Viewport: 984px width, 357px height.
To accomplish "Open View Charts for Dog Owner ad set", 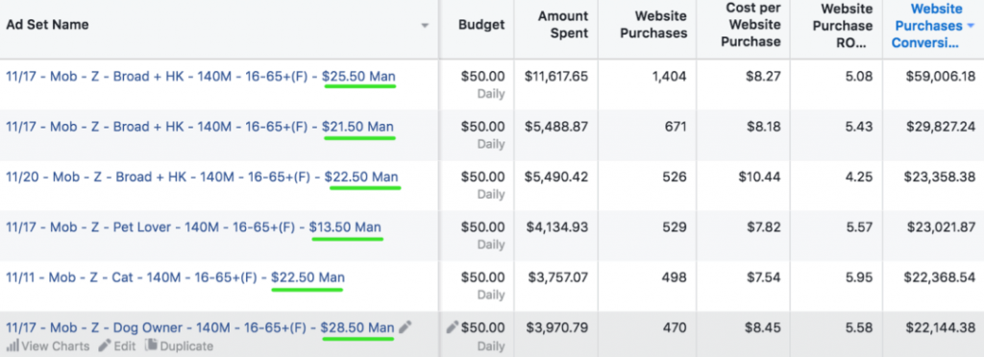I will pos(48,345).
